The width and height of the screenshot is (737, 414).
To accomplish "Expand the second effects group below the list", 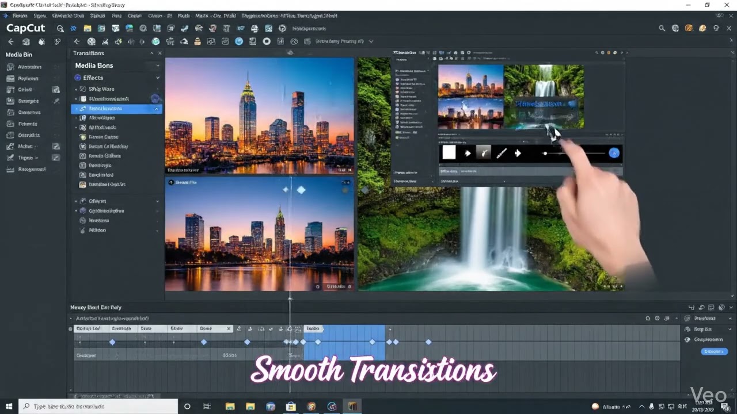I will (x=158, y=201).
